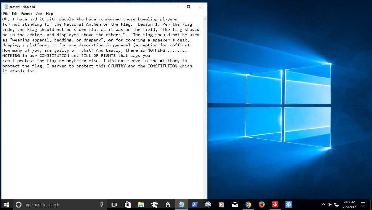Image resolution: width=372 pixels, height=210 pixels.
Task: Place the cursor after "it stands for."
Action: point(37,72)
